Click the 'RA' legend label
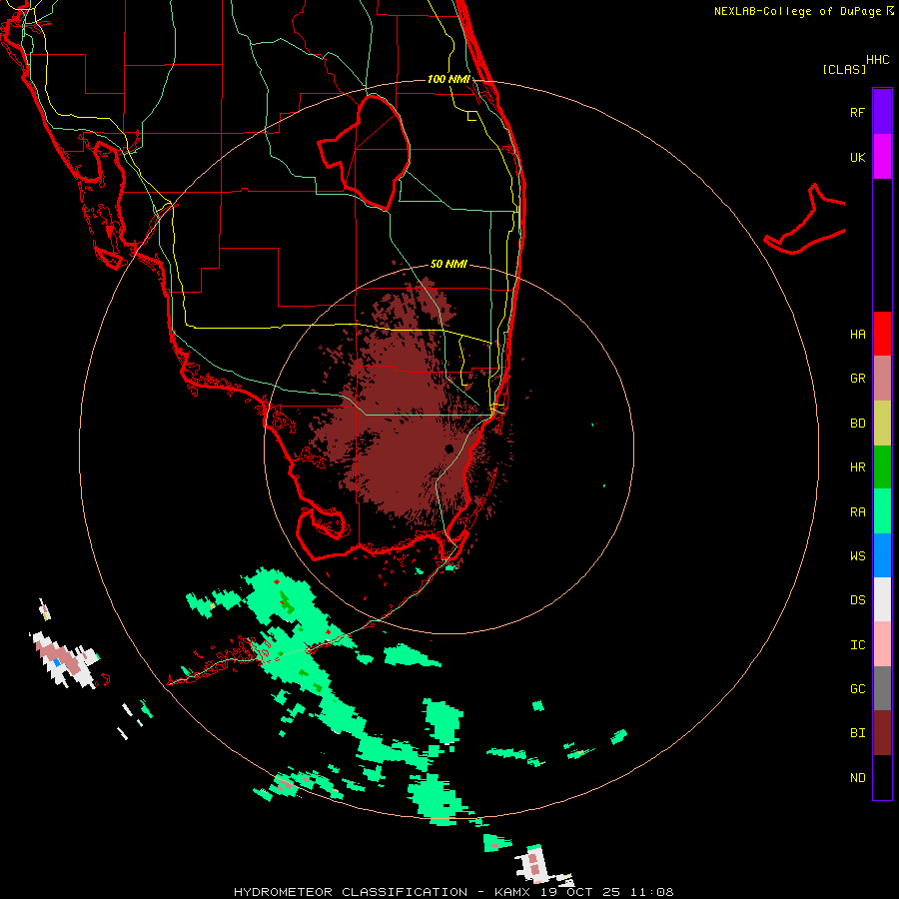Image resolution: width=899 pixels, height=899 pixels. (857, 512)
